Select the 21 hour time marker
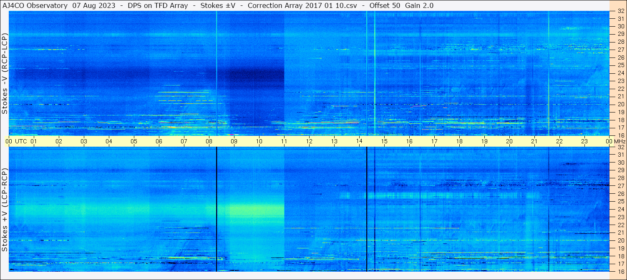Screen dimensions: 627x280 pyautogui.click(x=534, y=141)
